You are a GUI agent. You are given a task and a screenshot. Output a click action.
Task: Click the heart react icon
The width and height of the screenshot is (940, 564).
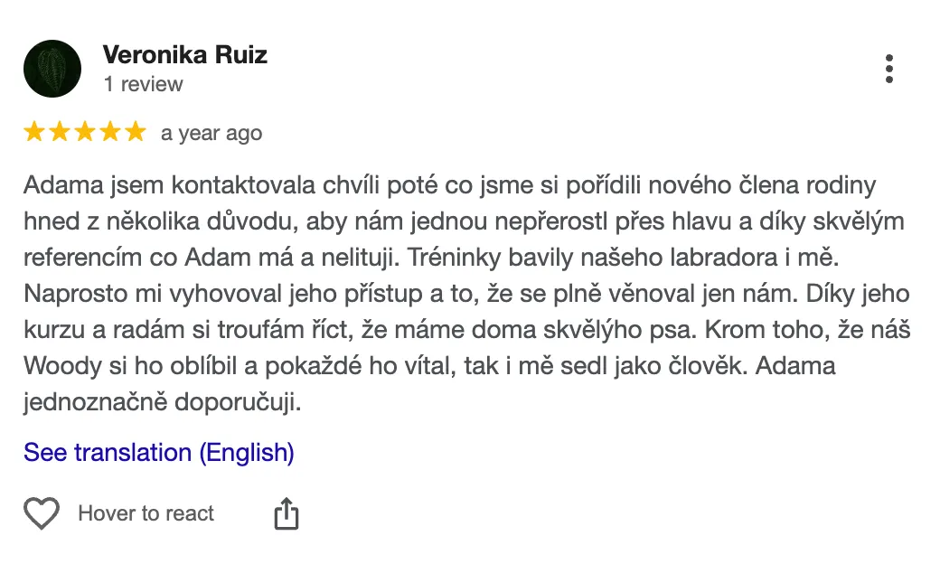tap(41, 513)
